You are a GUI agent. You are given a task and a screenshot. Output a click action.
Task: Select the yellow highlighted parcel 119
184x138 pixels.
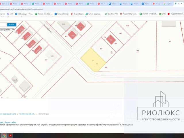[x=93, y=60]
